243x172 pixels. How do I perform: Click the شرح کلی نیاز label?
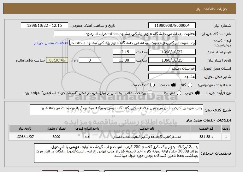(218, 110)
